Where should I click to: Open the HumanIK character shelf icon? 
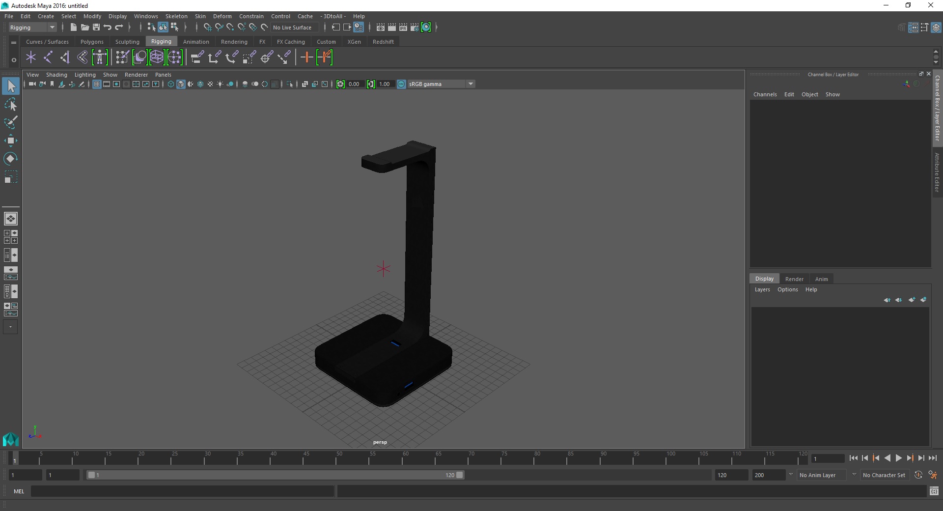[100, 57]
